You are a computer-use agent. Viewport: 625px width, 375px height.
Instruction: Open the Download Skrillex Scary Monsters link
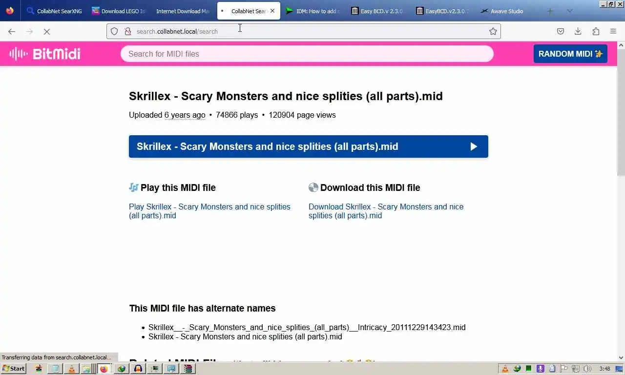click(386, 211)
